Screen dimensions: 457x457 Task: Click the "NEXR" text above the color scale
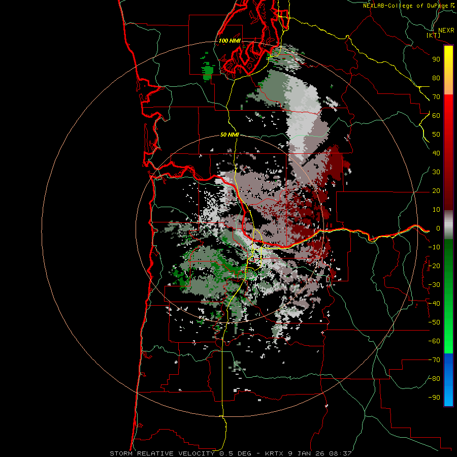446,30
